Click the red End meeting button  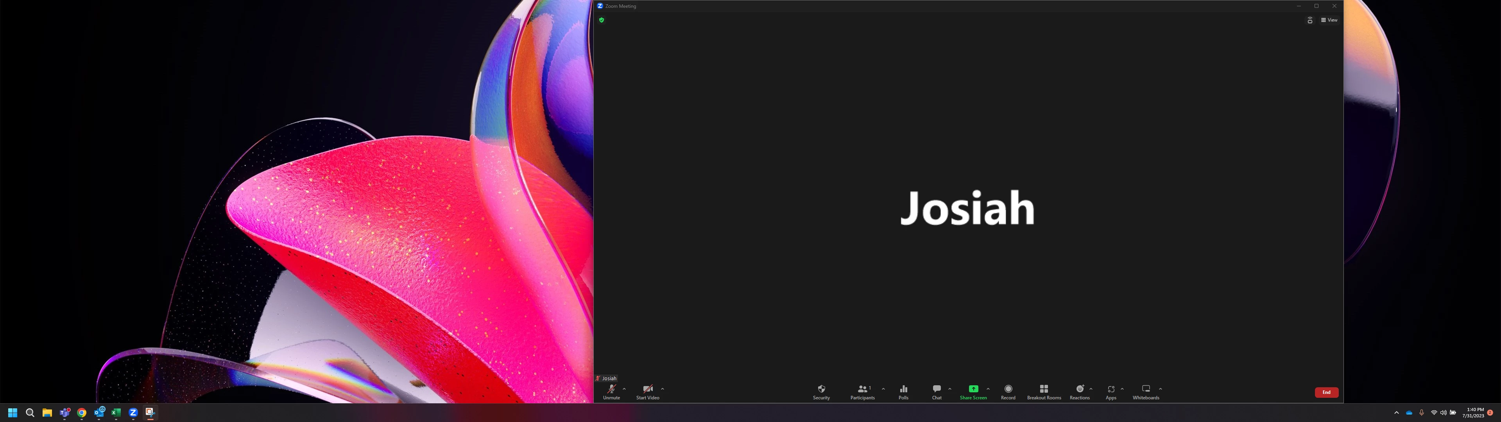pos(1326,392)
